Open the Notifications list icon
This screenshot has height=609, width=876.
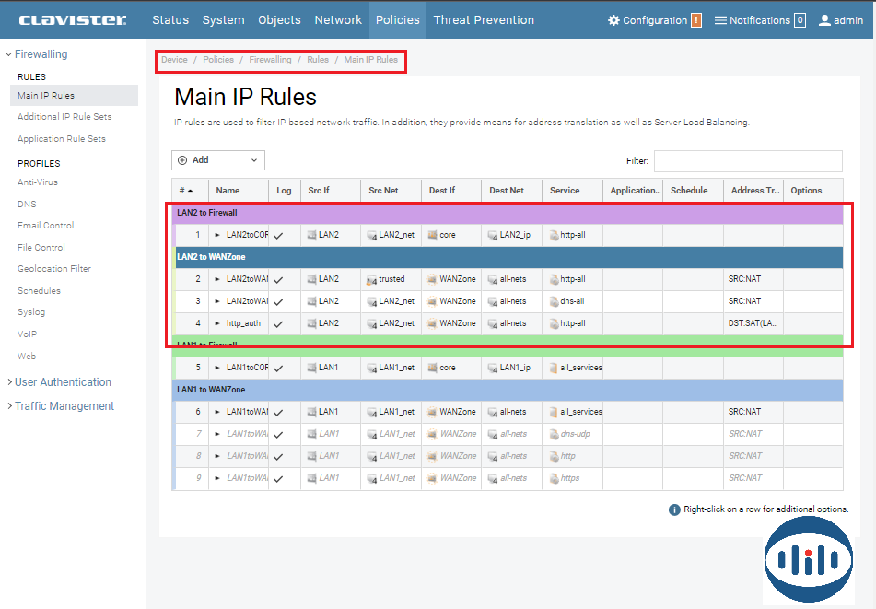(x=720, y=20)
